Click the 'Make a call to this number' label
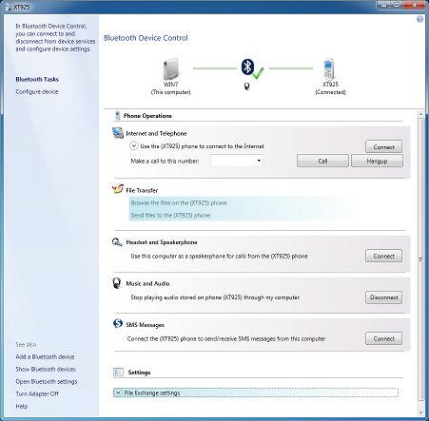This screenshot has height=421, width=429. [165, 161]
